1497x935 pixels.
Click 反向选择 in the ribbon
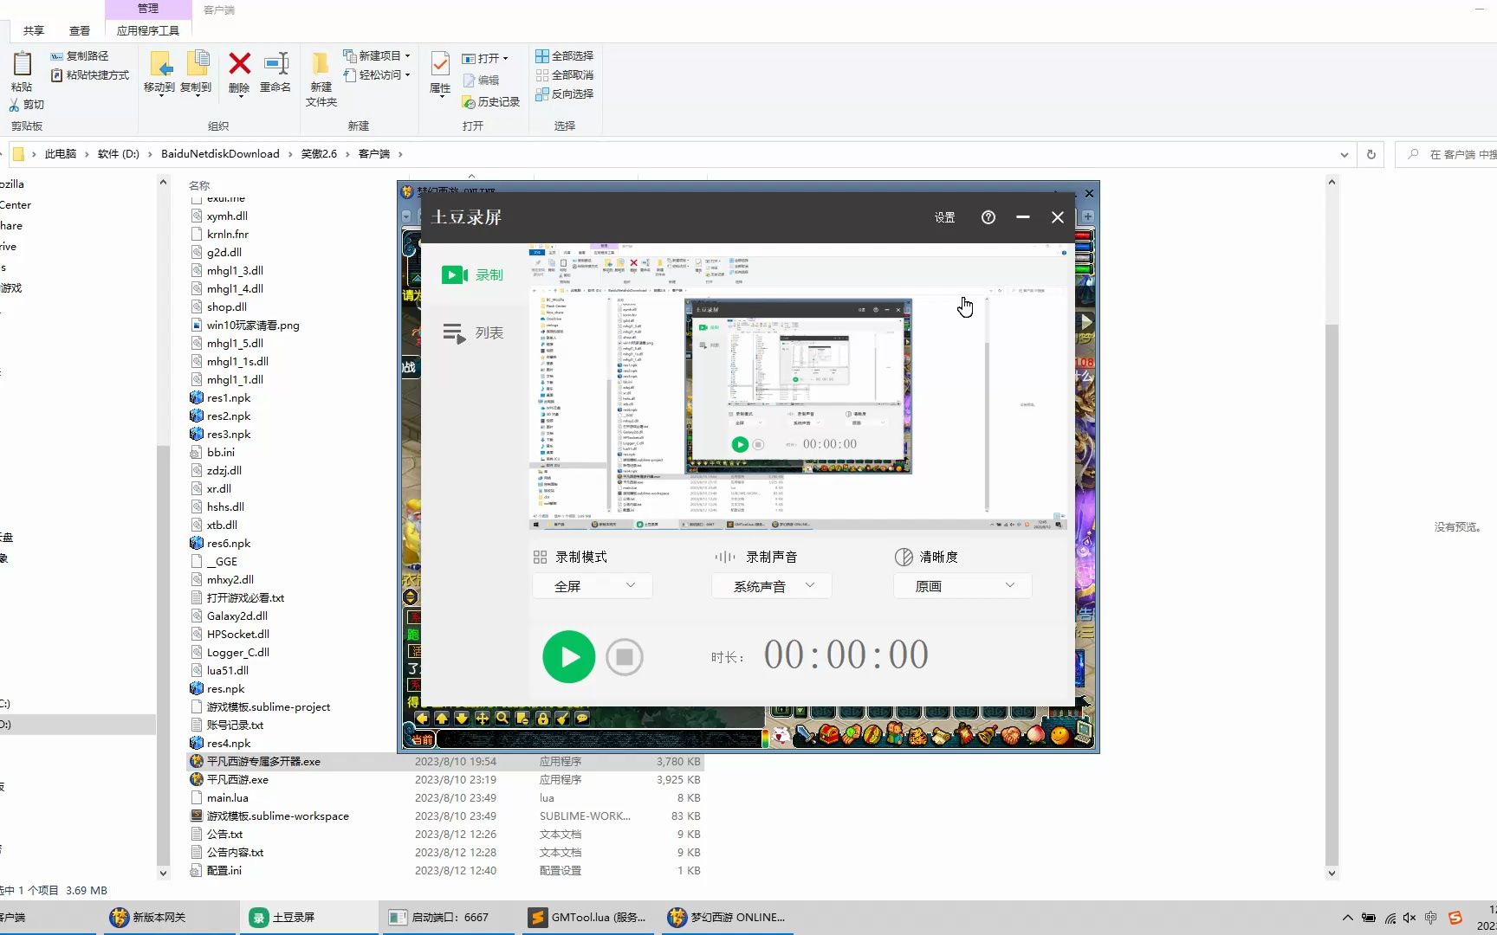click(x=565, y=94)
